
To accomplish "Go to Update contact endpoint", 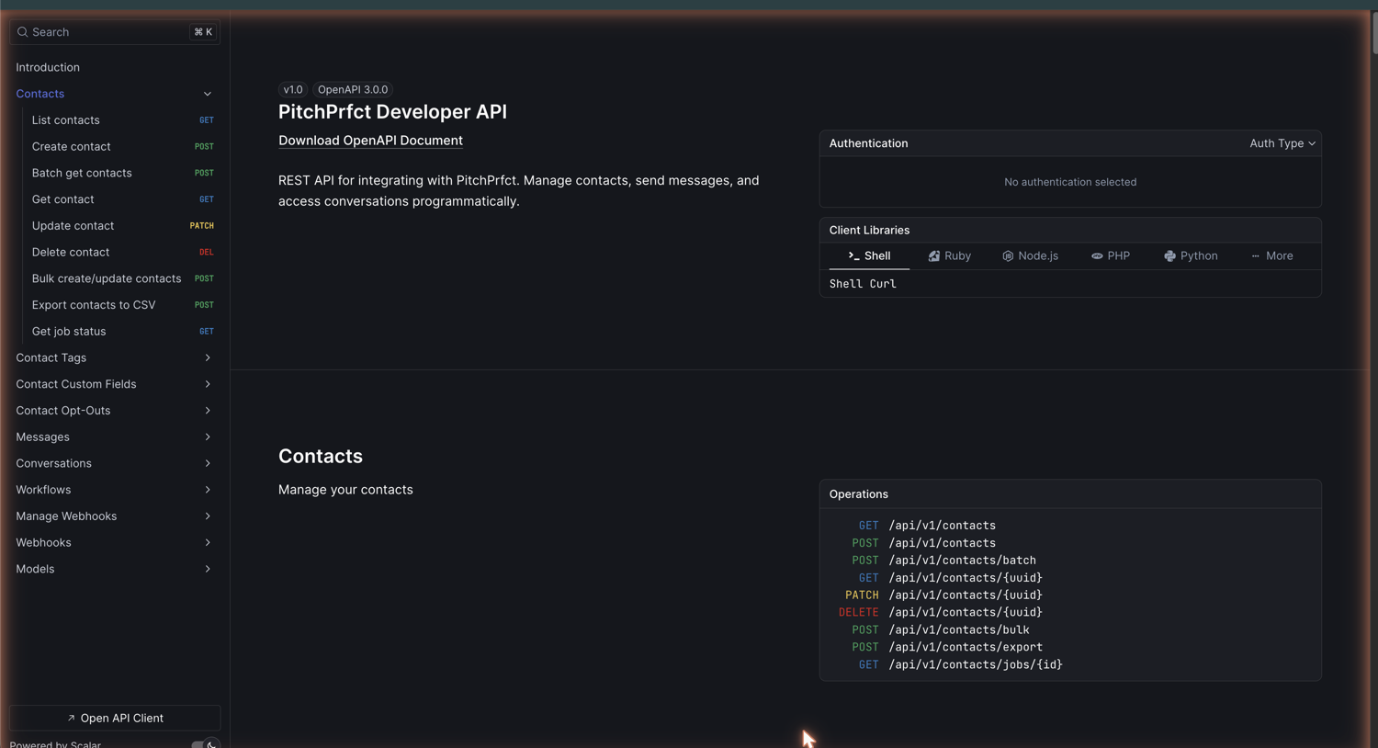I will click(122, 226).
